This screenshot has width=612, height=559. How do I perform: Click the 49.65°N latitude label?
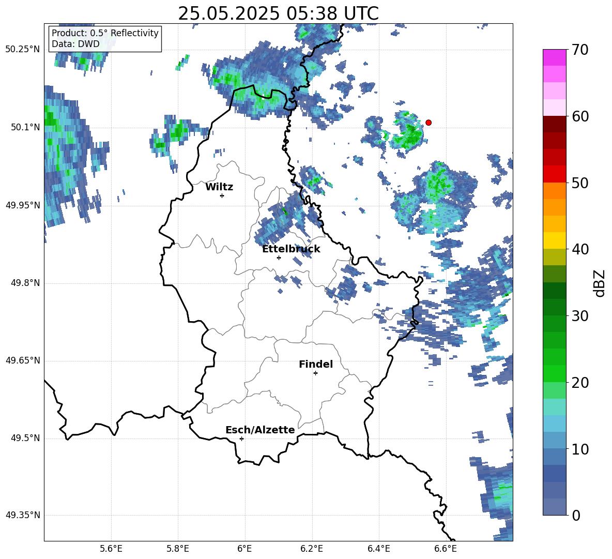point(23,360)
